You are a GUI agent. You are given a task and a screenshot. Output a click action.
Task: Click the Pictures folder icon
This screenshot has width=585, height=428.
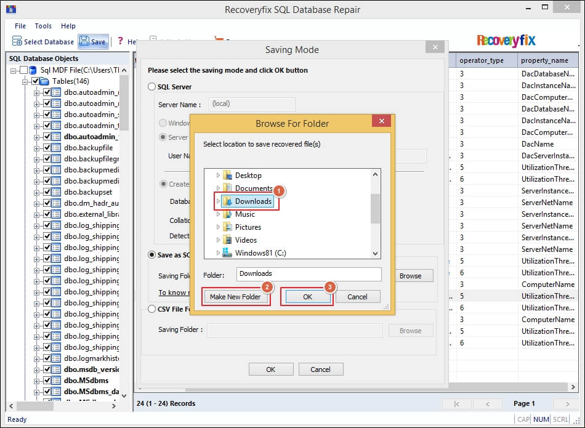[x=227, y=227]
